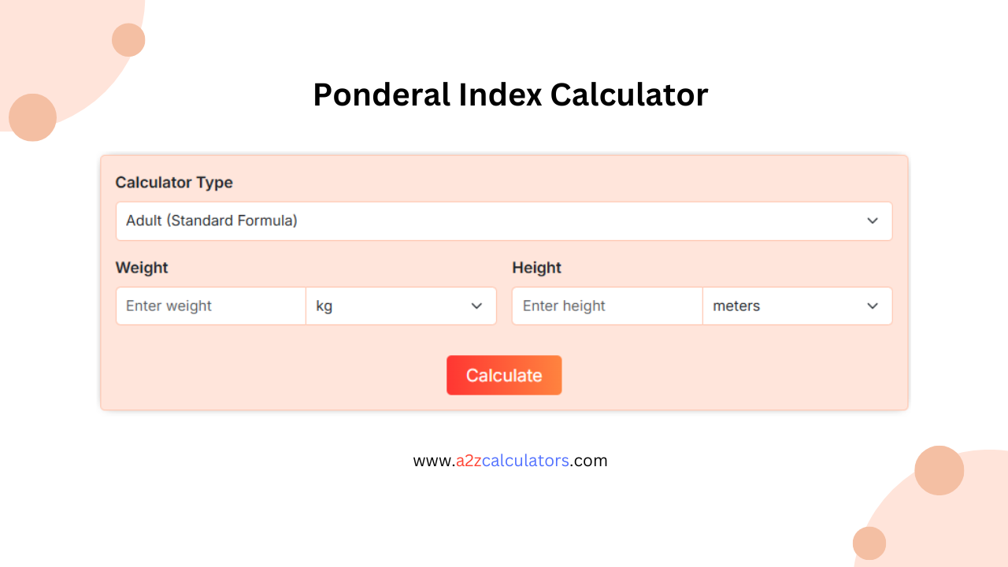Click the orange Calculate gradient button

504,375
